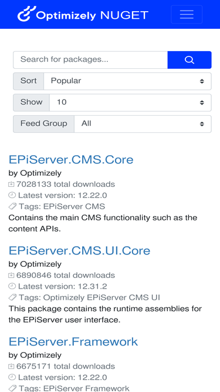220x392 pixels.
Task: Click the download icon beside 7028133 downloads
Action: 11,185
